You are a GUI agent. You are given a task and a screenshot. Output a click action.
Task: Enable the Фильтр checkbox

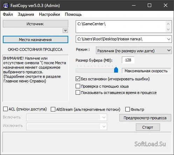127,109
